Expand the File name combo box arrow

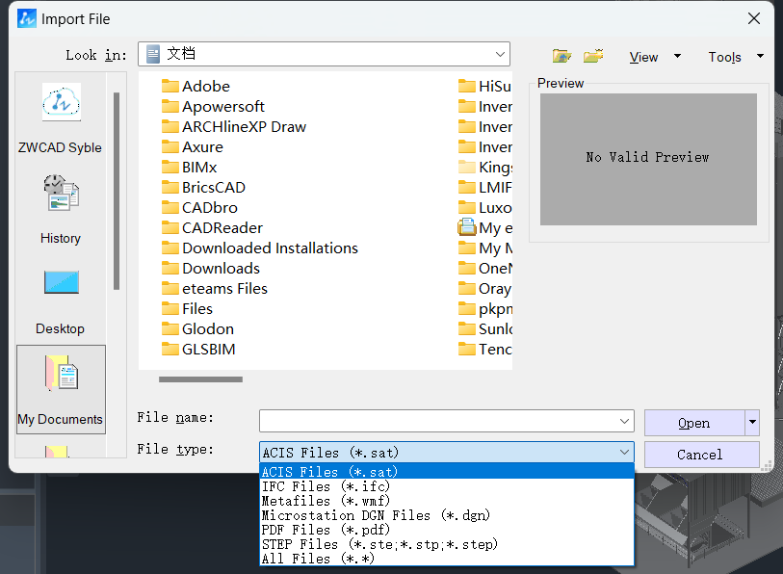[624, 422]
